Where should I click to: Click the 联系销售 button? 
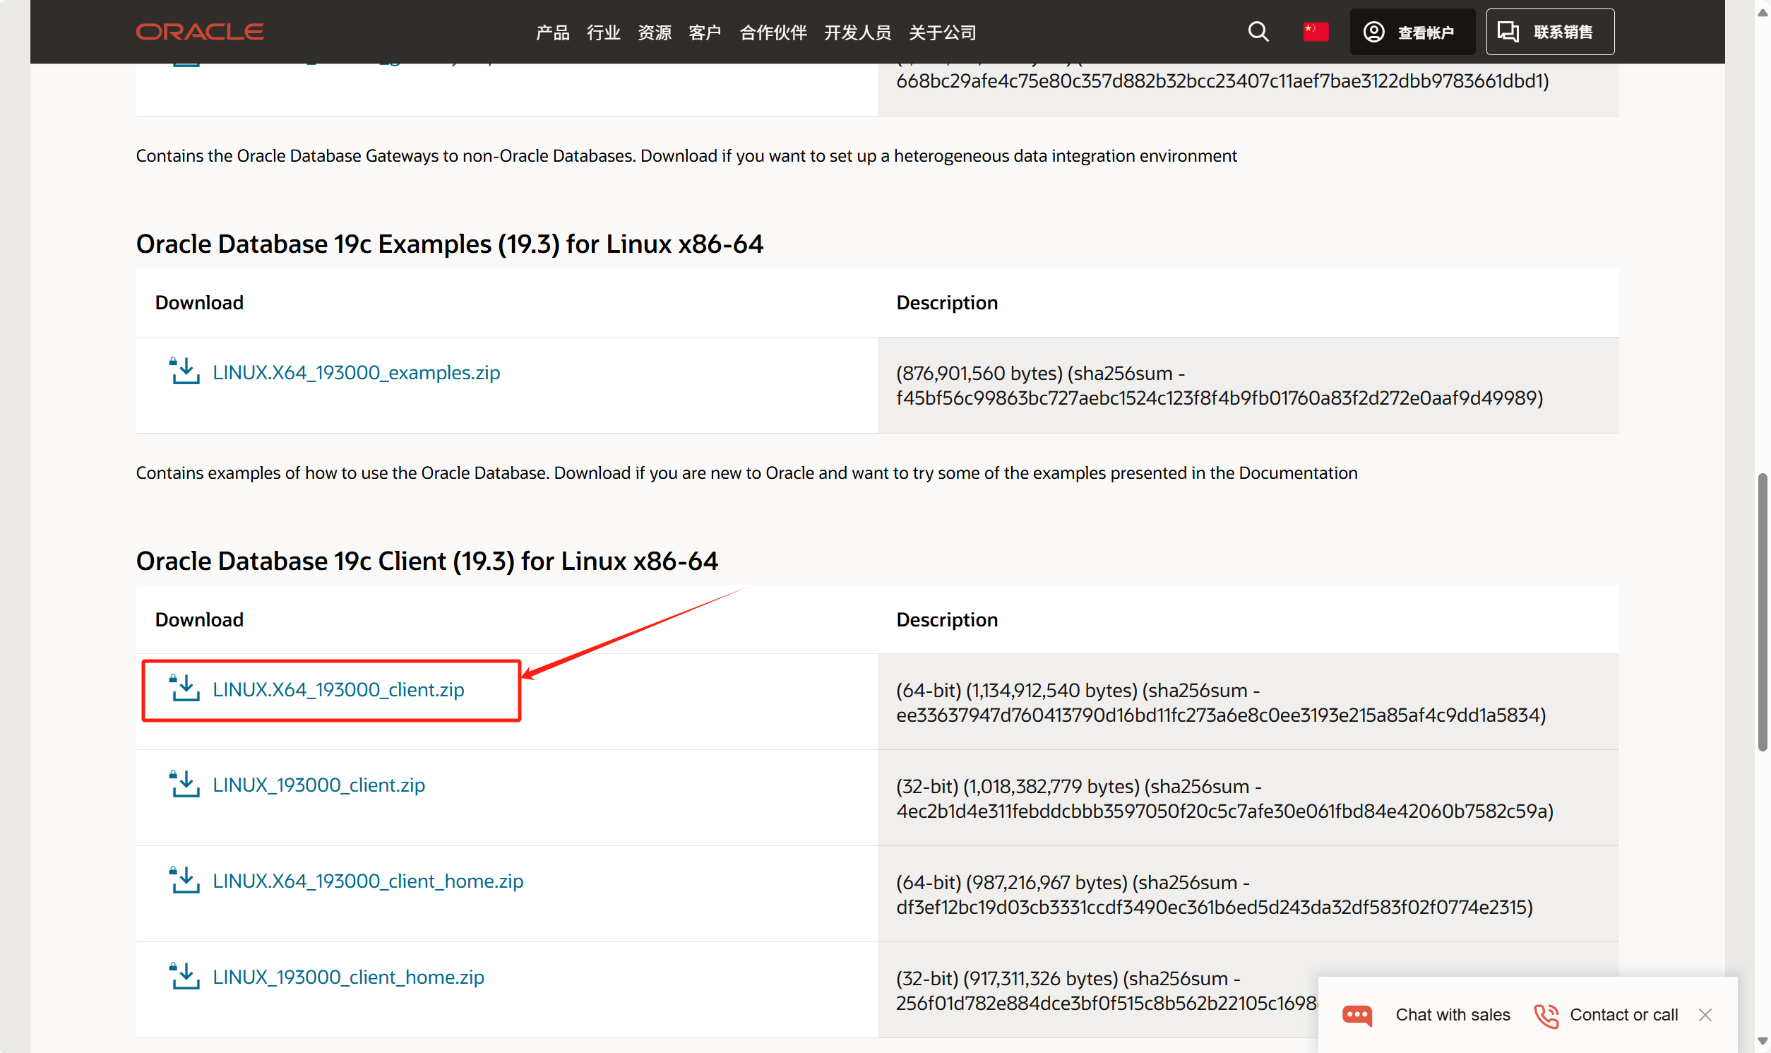pyautogui.click(x=1549, y=32)
